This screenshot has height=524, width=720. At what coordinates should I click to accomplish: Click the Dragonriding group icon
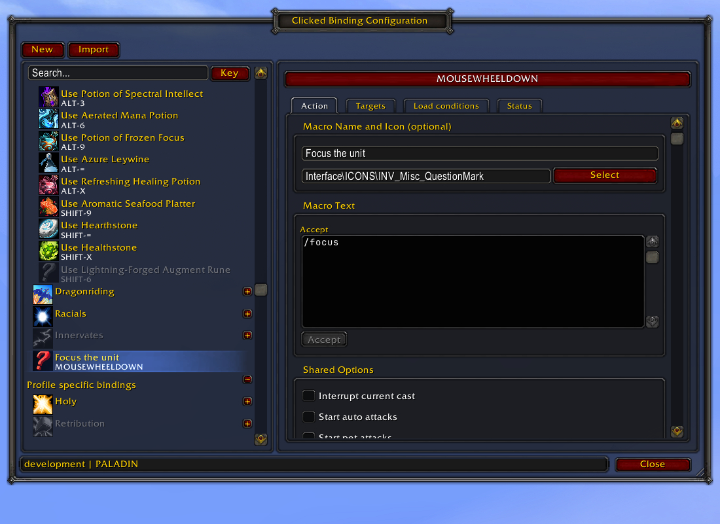[x=43, y=295]
